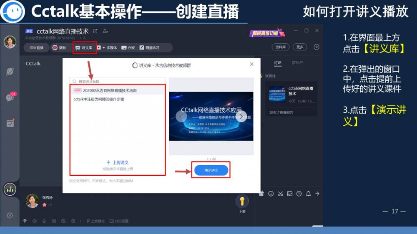Switch to the 讨论 discussion tab
Image resolution: width=417 pixels, height=234 pixels.
point(278,63)
